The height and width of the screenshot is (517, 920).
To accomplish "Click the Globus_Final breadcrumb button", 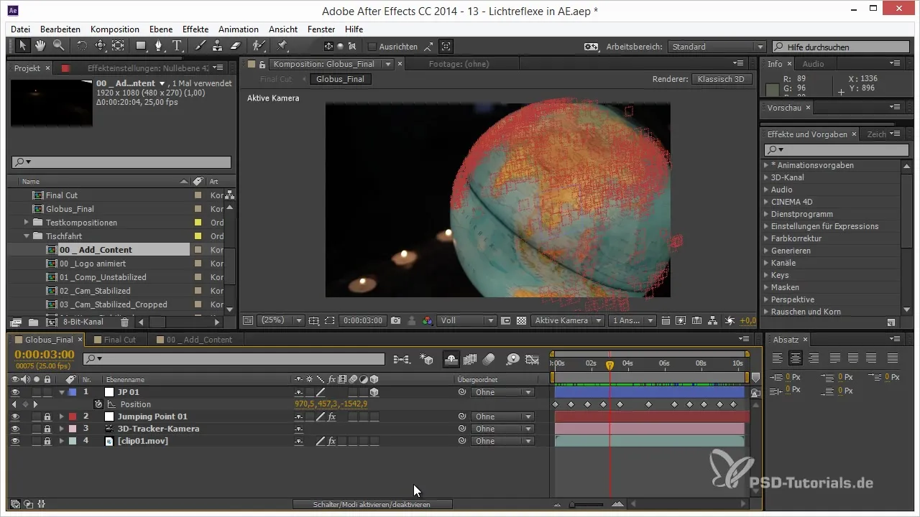I will tap(340, 79).
